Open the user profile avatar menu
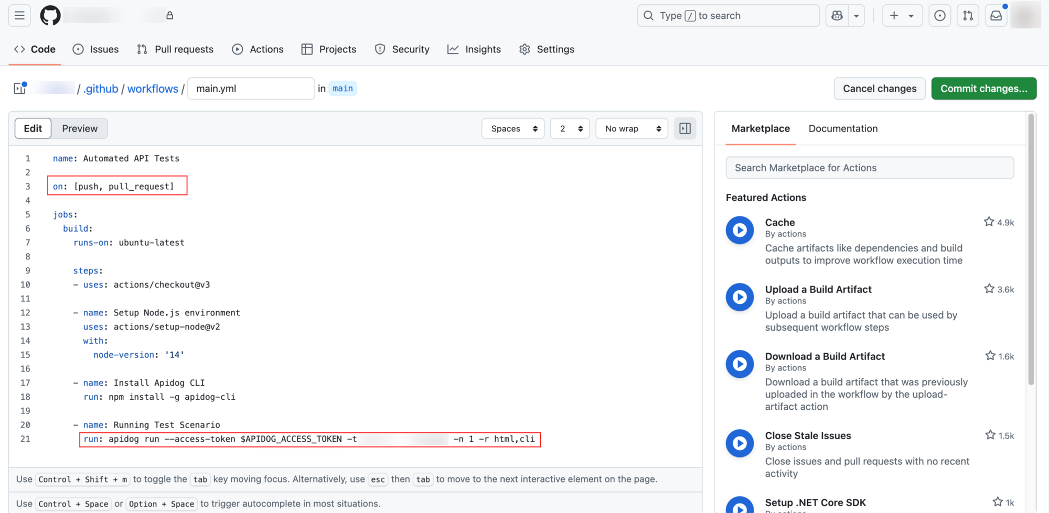The width and height of the screenshot is (1049, 513). click(1025, 15)
